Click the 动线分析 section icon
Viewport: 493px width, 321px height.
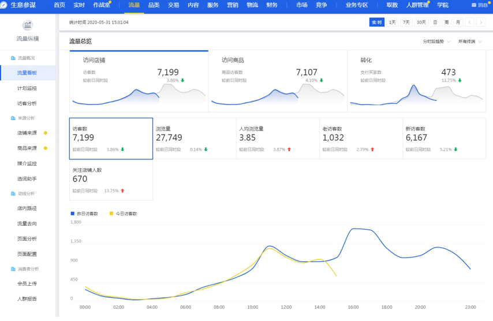tap(13, 194)
